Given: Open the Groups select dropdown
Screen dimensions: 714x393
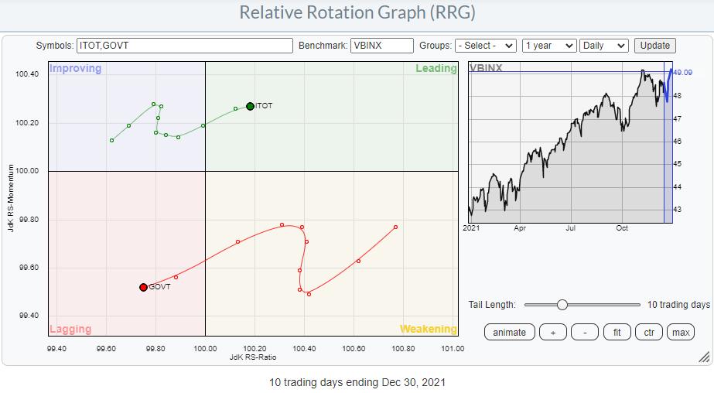Looking at the screenshot, I should pos(486,46).
